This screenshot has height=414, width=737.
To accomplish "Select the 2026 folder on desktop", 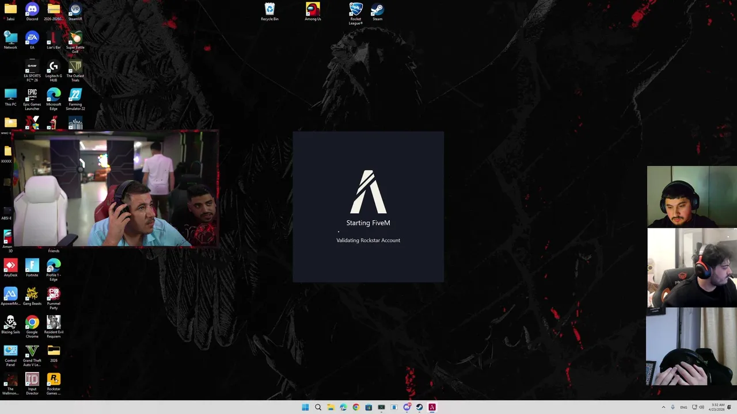I will tap(54, 354).
